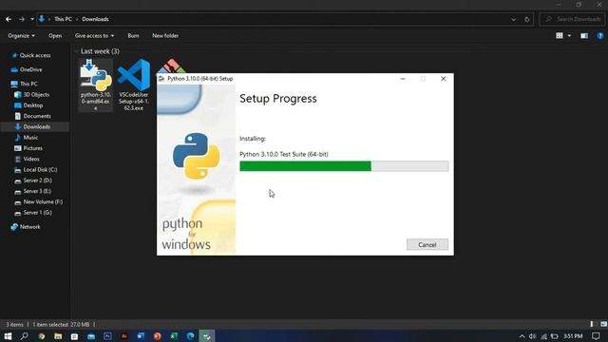
Task: Open Microsoft Edge from taskbar
Action: pyautogui.click(x=190, y=336)
